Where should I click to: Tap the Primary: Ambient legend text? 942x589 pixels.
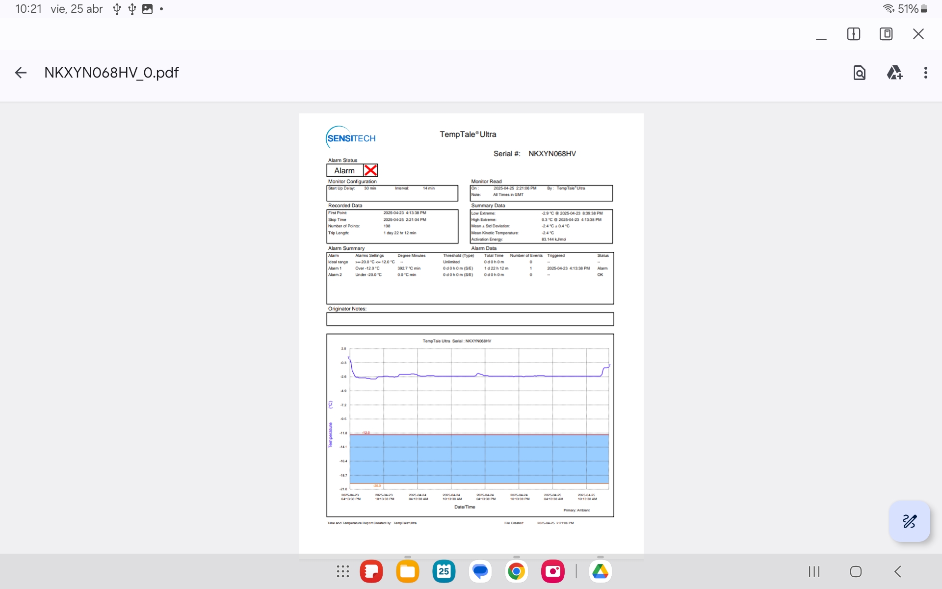tap(576, 510)
